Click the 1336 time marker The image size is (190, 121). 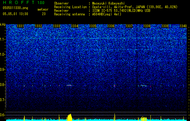tap(111, 26)
